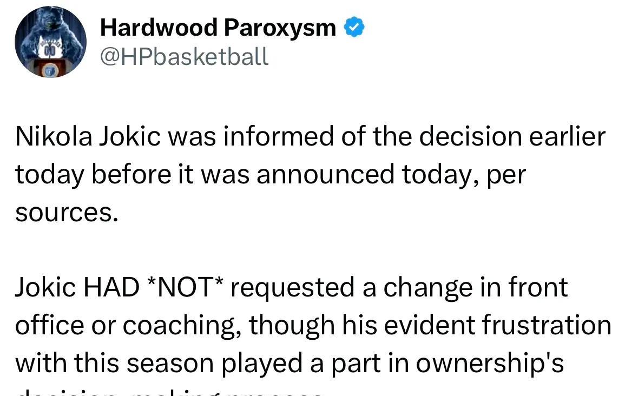Click the emphasized "*NOT*" text
The height and width of the screenshot is (396, 638).
pyautogui.click(x=185, y=287)
